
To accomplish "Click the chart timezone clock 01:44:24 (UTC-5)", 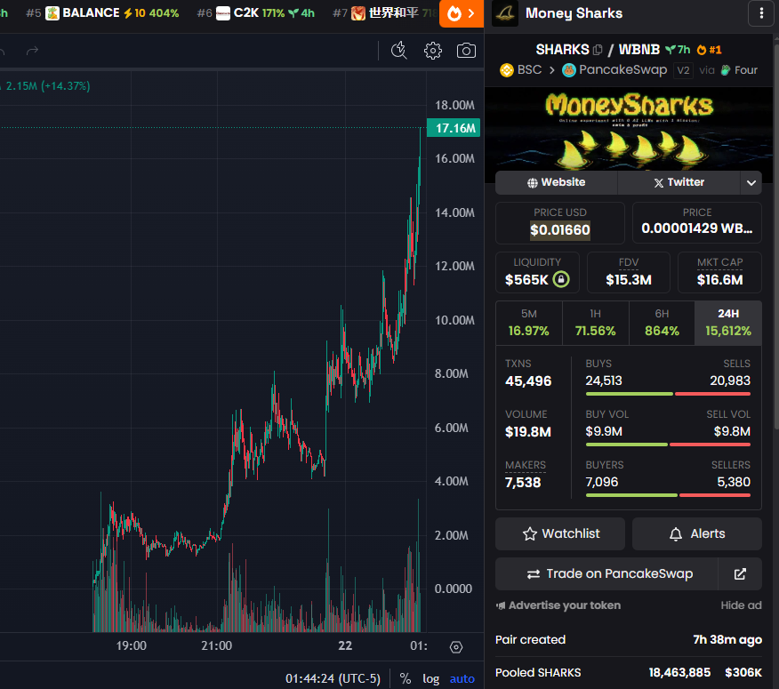I will coord(333,678).
